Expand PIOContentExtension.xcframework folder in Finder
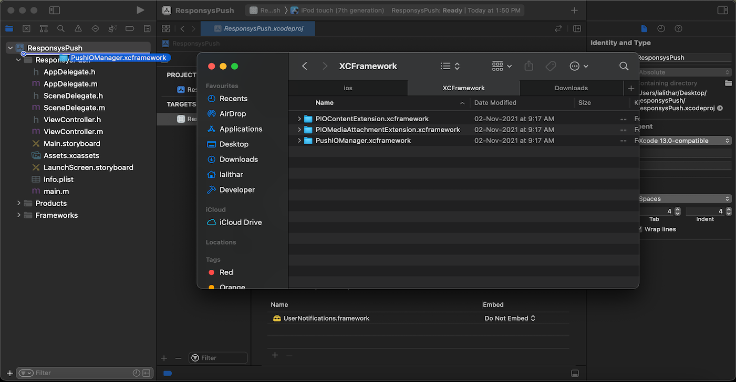This screenshot has width=736, height=382. (299, 119)
